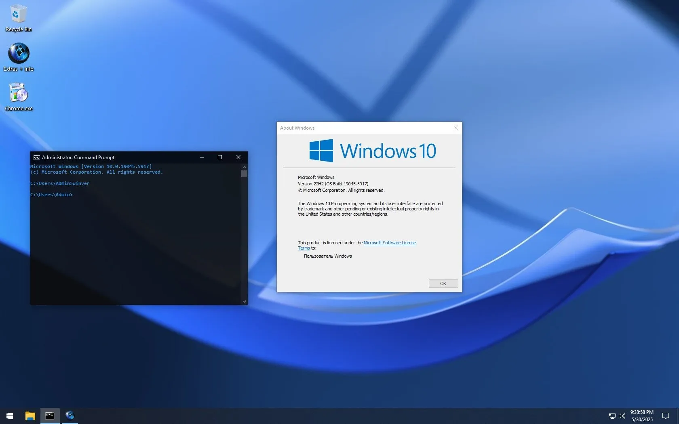Image resolution: width=679 pixels, height=424 pixels.
Task: Open the Microsoft Software License Terms link
Action: click(389, 243)
